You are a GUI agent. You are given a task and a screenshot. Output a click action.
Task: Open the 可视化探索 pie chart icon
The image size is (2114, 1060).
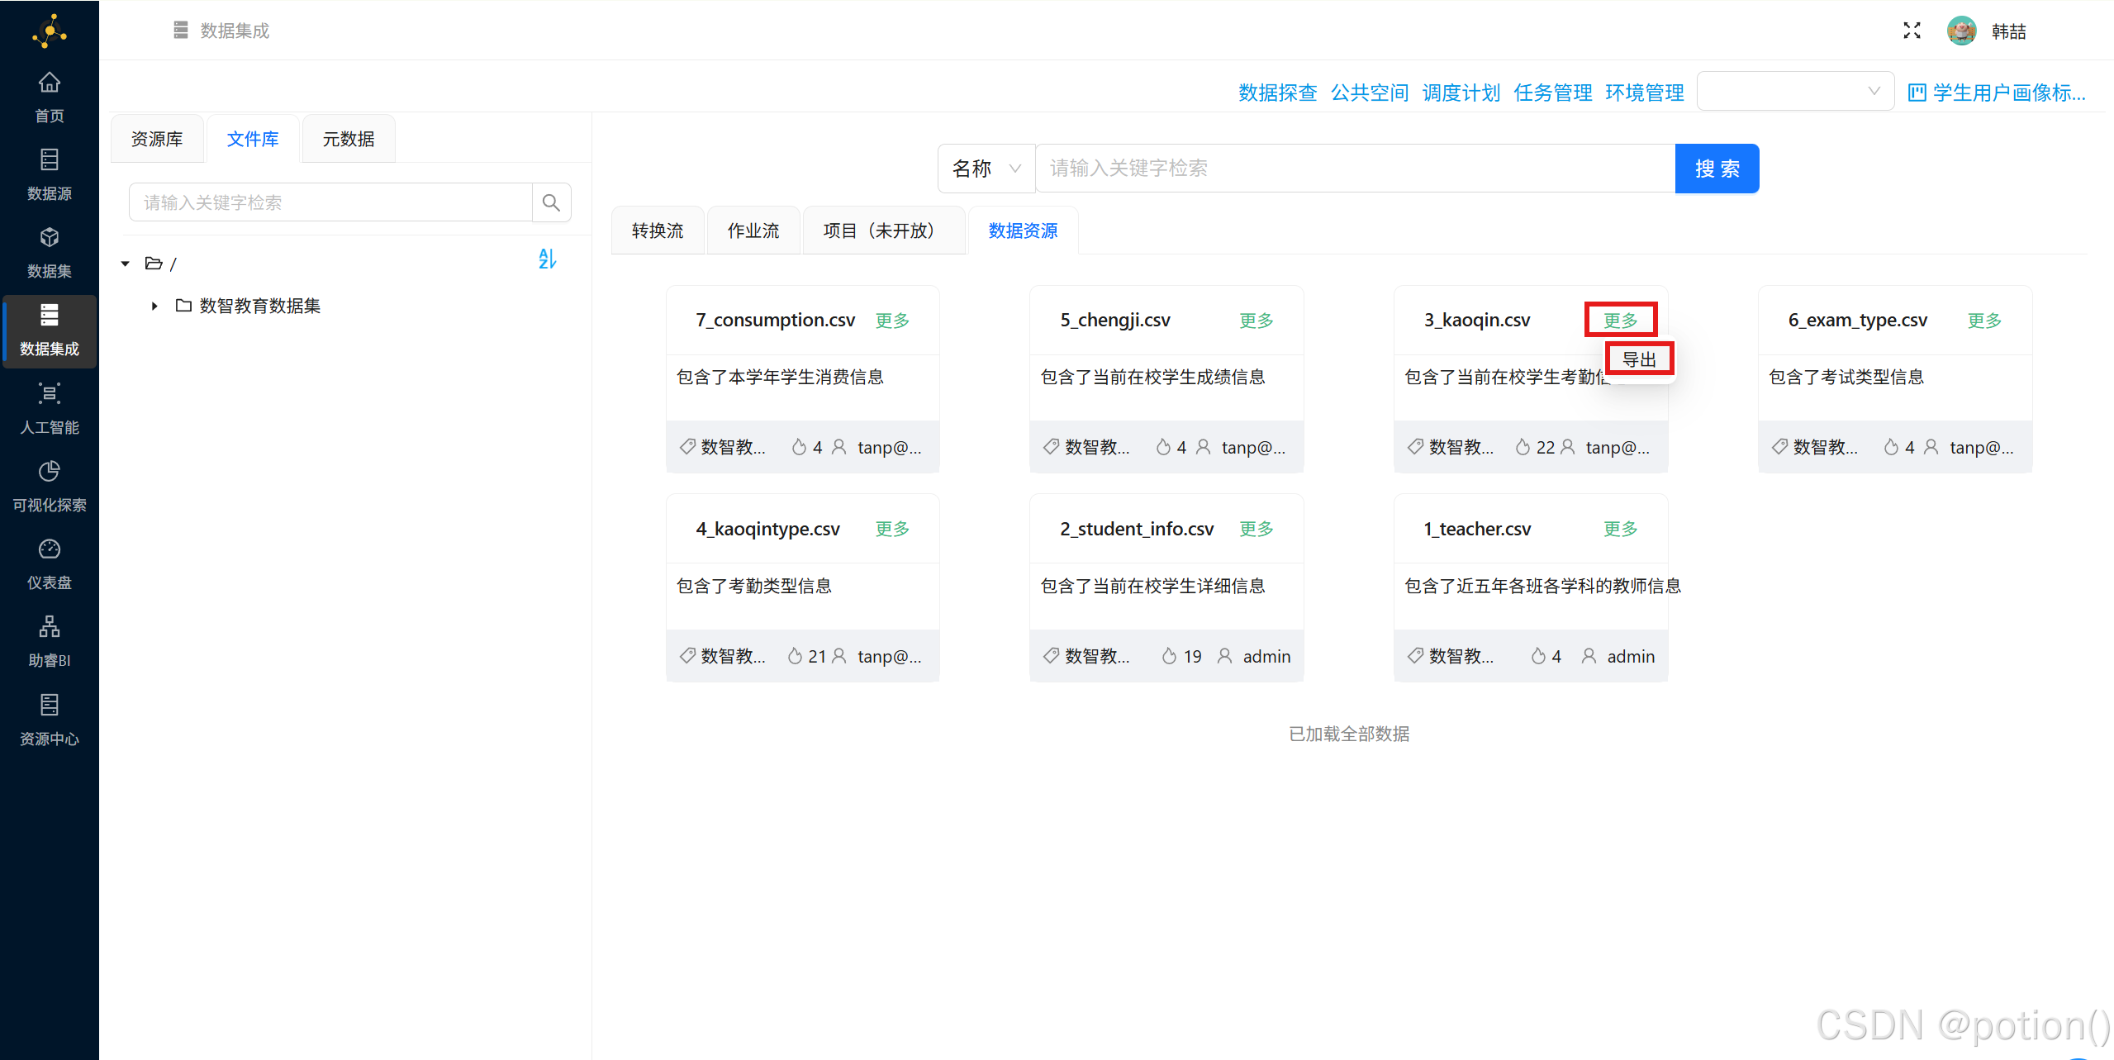click(x=50, y=471)
